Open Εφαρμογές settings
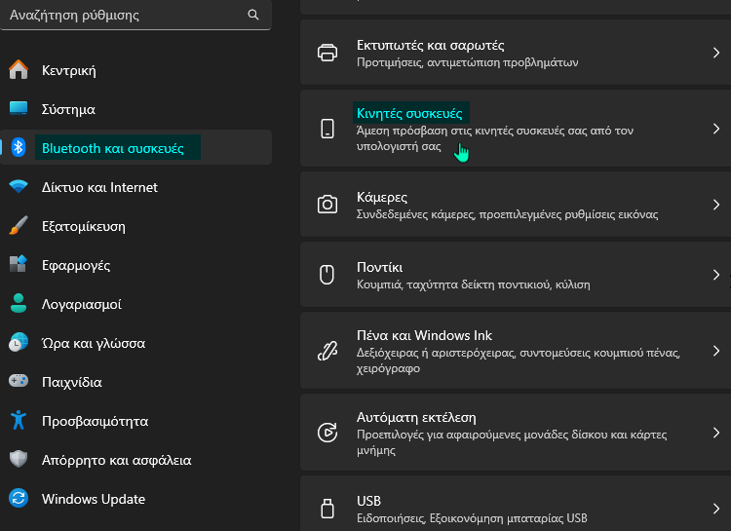The image size is (731, 531). click(x=135, y=265)
